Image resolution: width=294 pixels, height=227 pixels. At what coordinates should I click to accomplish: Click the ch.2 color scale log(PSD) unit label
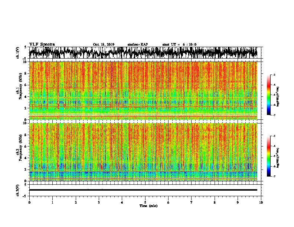tap(278, 158)
